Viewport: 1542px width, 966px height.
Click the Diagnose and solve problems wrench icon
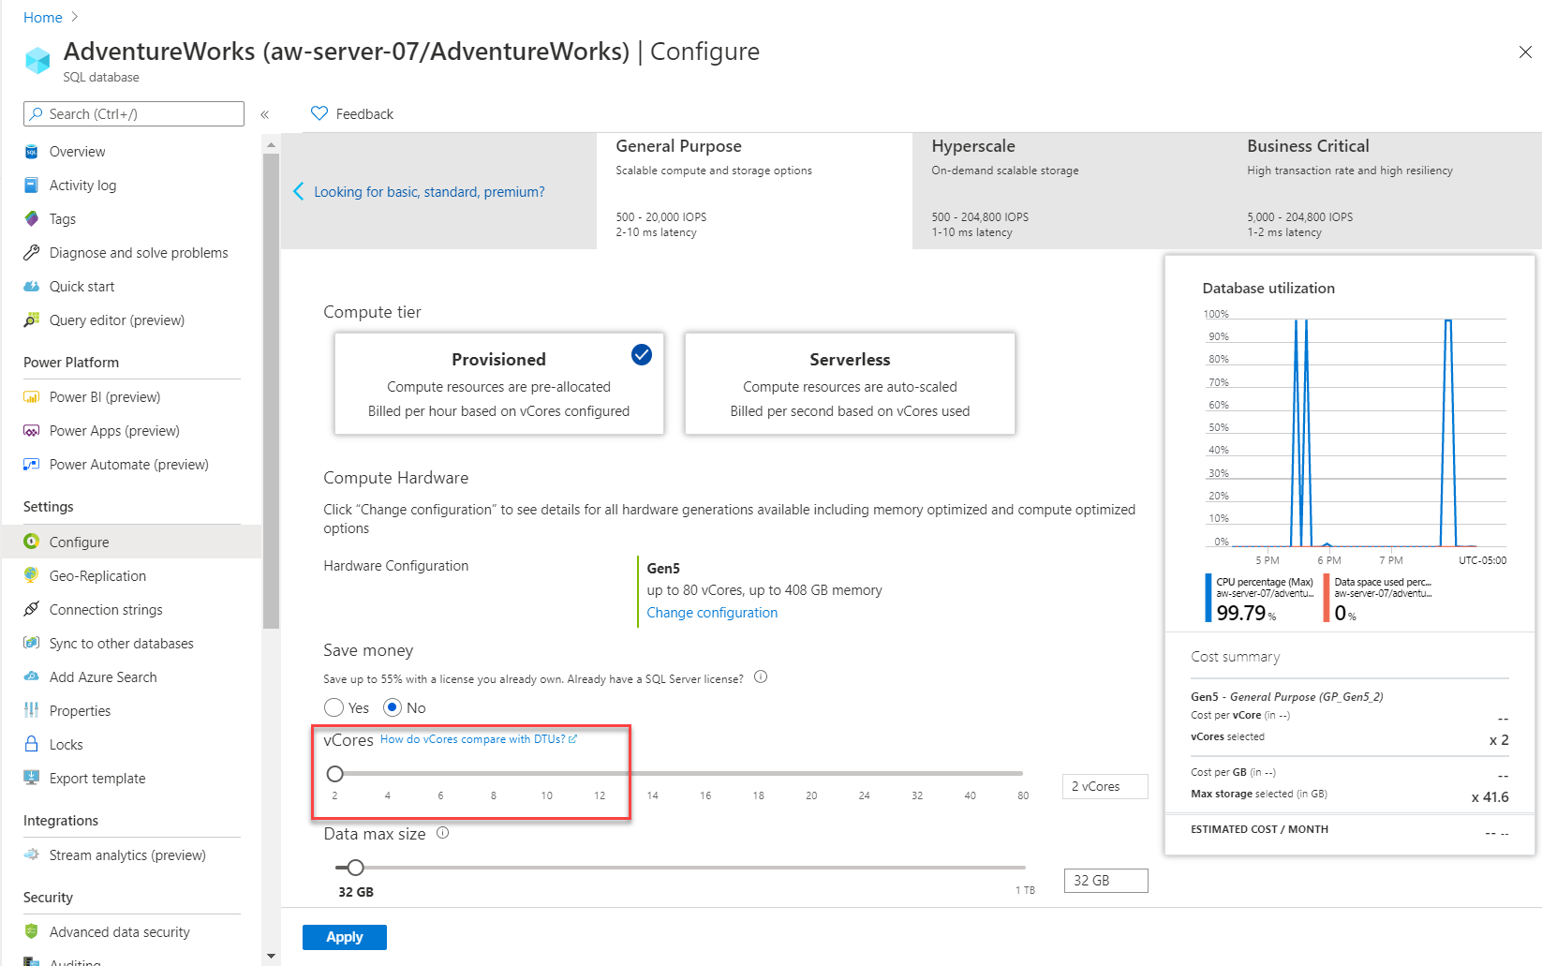(32, 253)
